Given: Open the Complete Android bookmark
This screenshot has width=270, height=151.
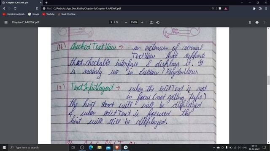Looking at the screenshot, I should (x=14, y=14).
